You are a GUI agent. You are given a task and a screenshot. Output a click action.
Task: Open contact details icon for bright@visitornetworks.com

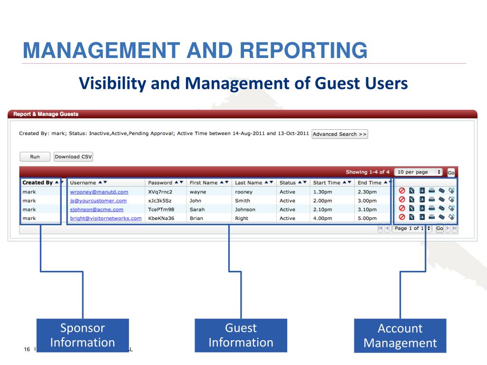tap(422, 217)
